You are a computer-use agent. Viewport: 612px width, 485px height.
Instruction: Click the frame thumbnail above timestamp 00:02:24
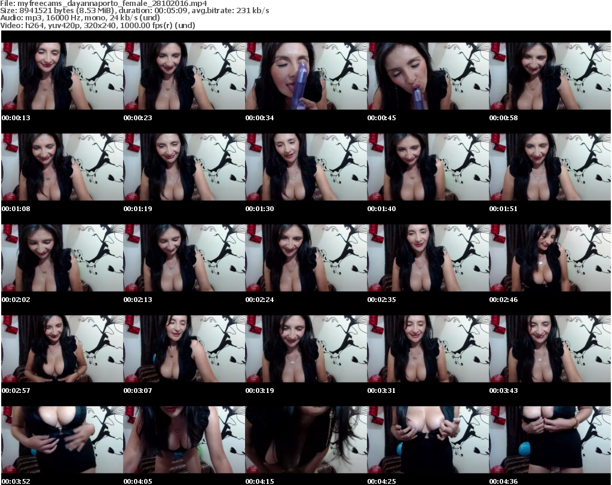click(x=306, y=258)
